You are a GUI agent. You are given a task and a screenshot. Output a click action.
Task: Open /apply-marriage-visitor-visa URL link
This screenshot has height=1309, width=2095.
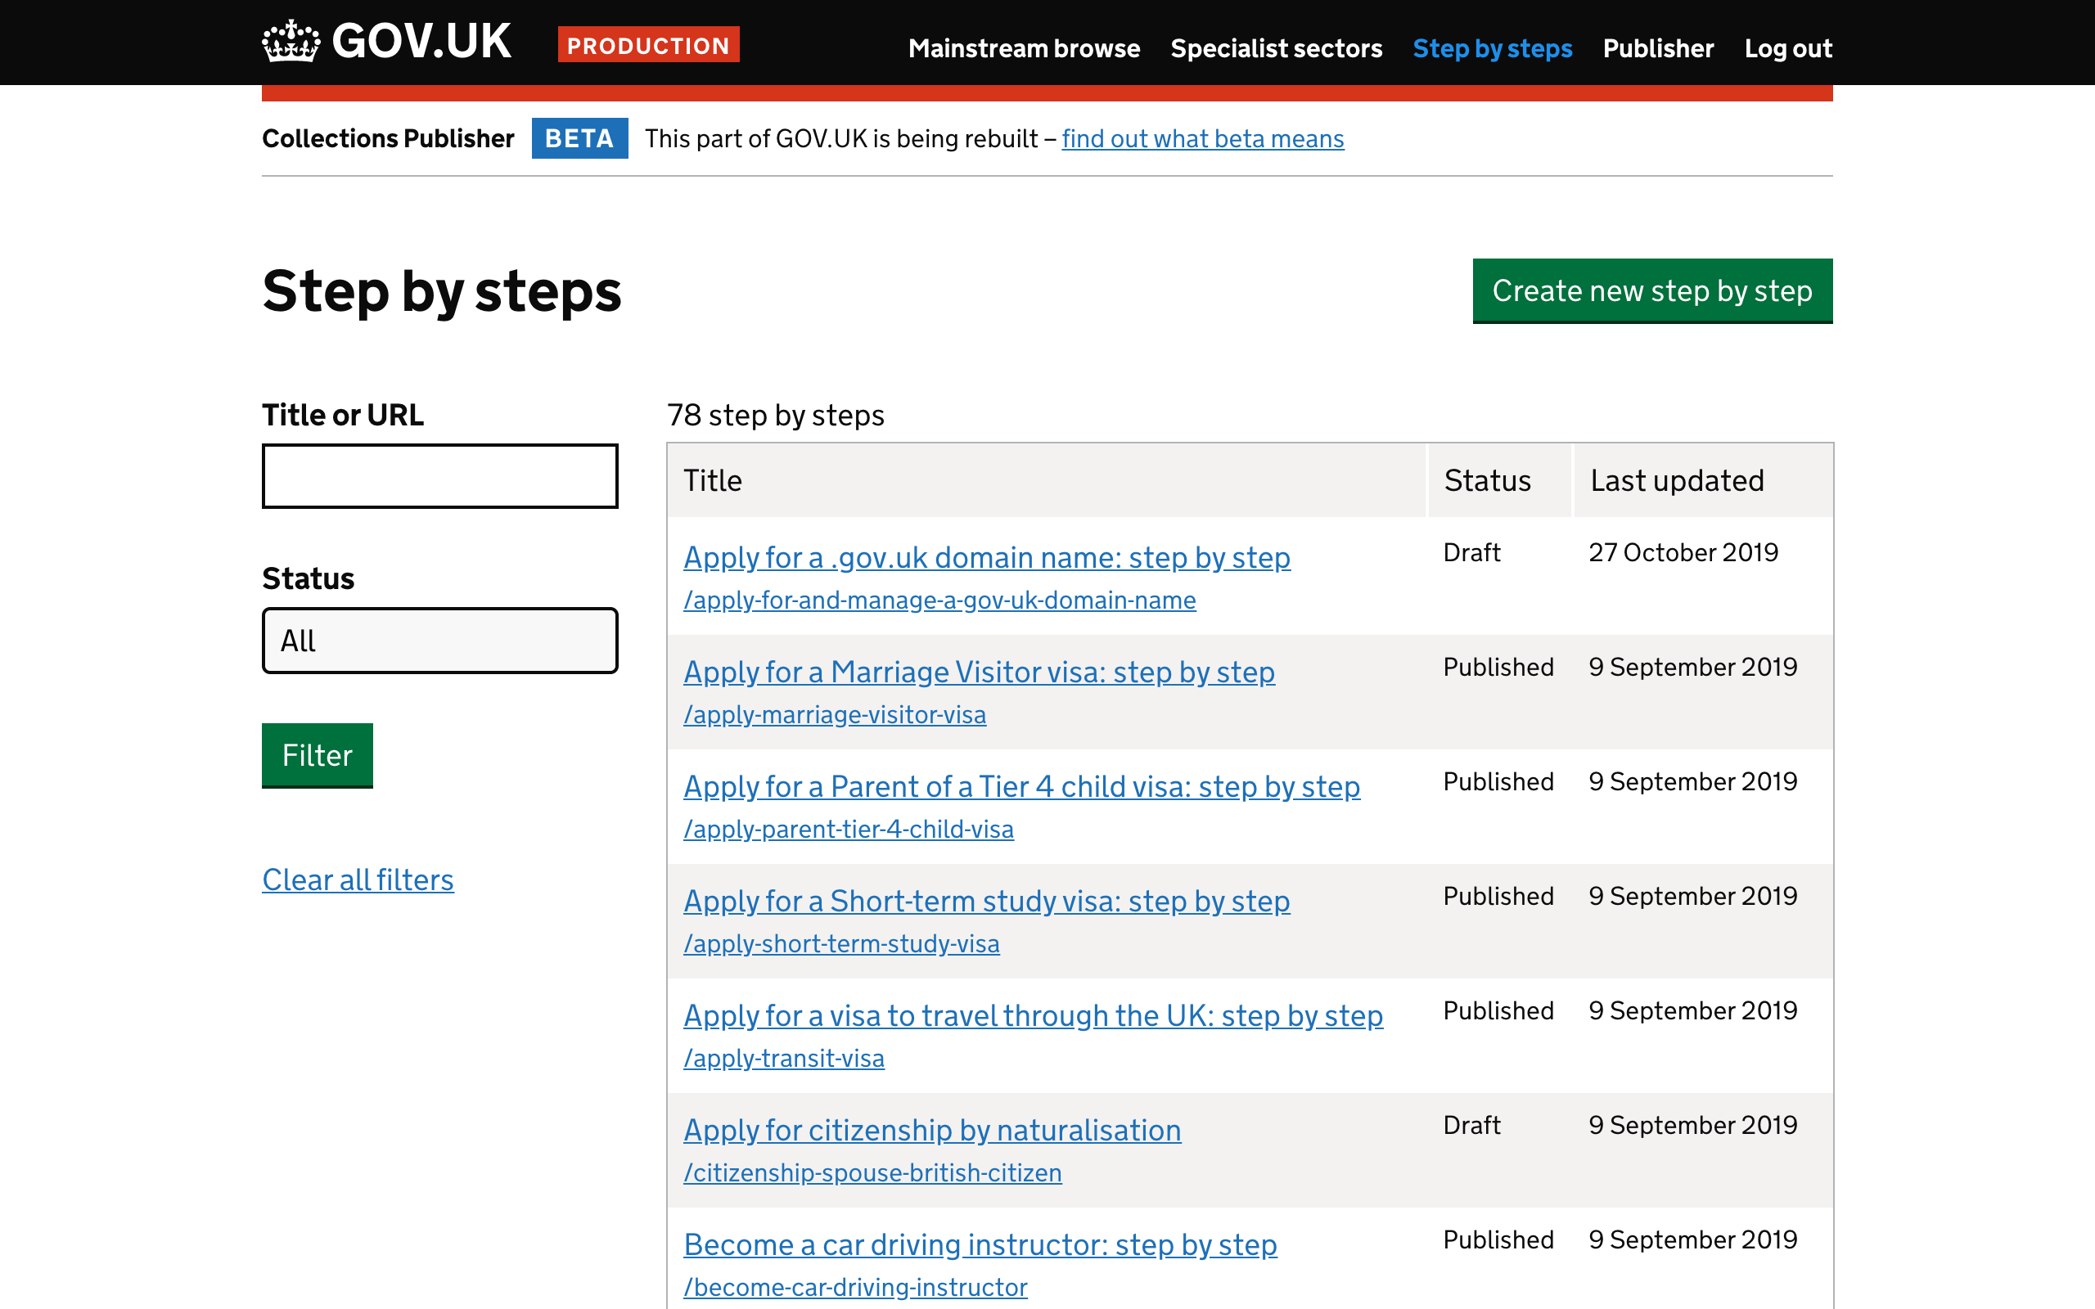[x=835, y=714]
